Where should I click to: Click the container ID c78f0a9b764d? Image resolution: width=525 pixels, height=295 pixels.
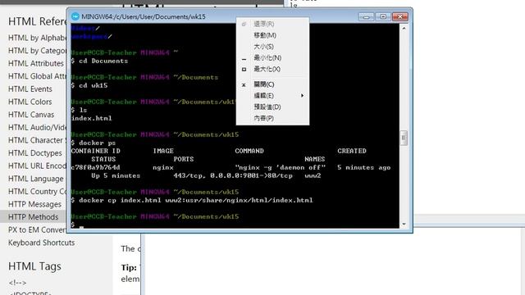point(95,167)
